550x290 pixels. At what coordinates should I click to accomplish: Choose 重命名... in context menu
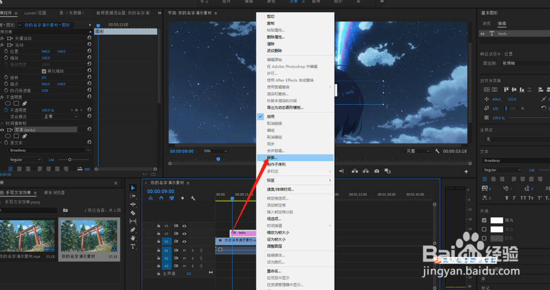pyautogui.click(x=295, y=271)
